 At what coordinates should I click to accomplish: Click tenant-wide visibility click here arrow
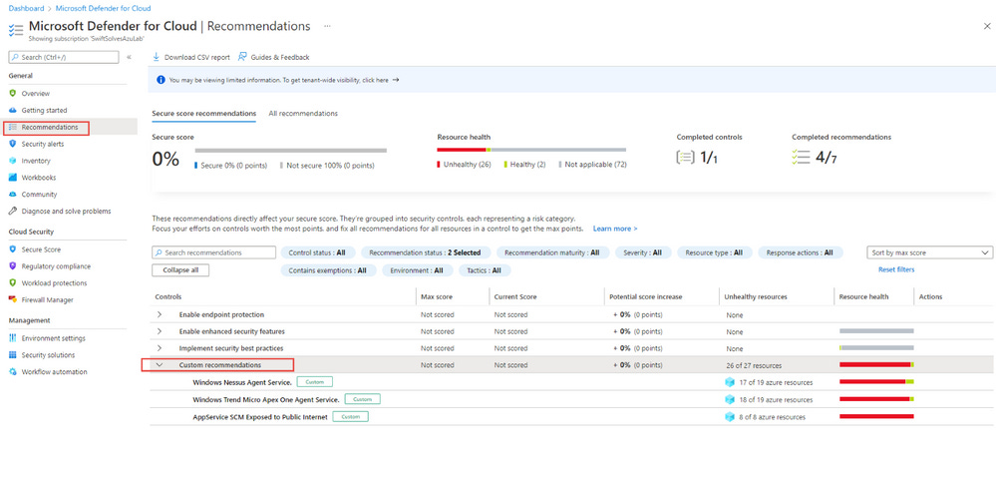click(396, 80)
